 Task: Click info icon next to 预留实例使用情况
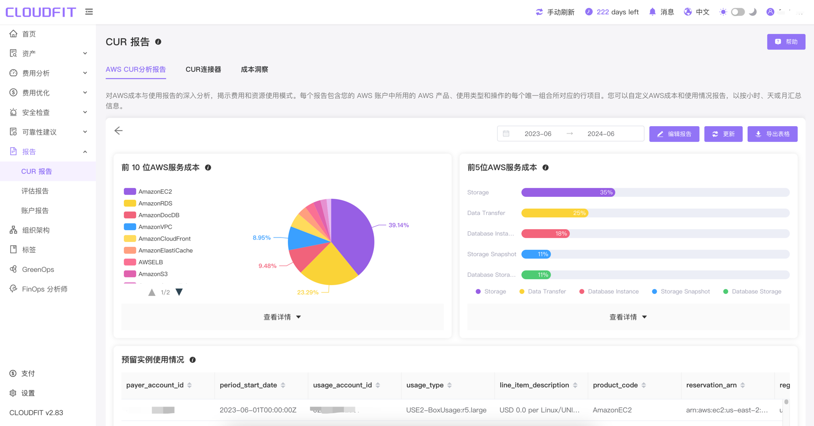(x=193, y=360)
